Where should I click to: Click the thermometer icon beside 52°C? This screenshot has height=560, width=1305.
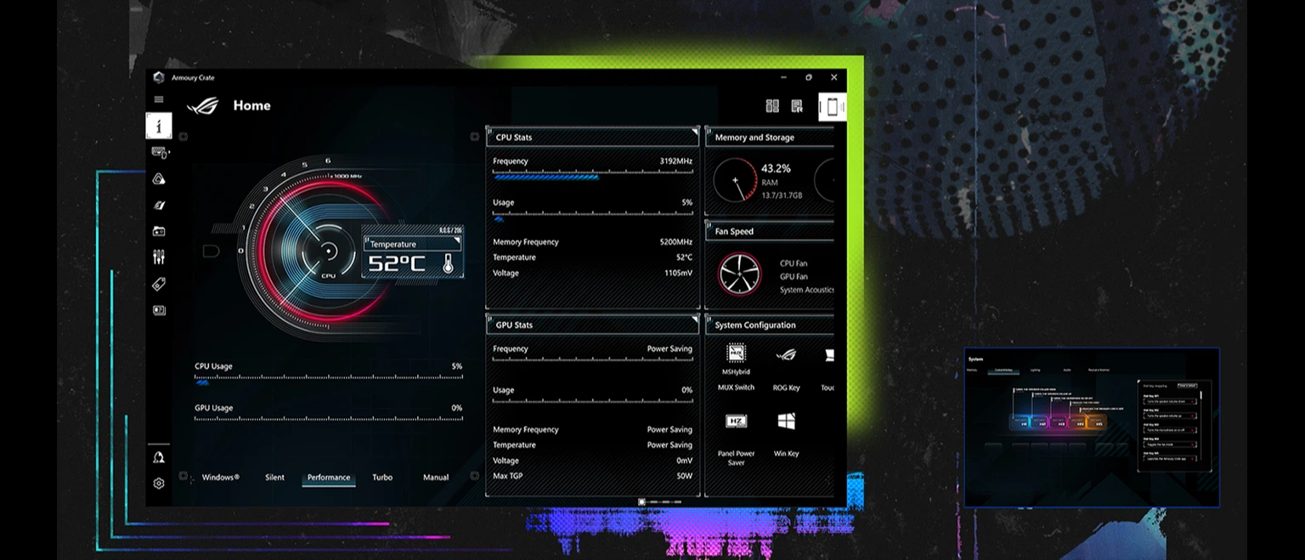click(448, 264)
